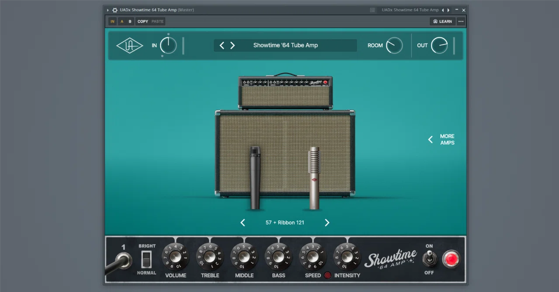Select the A settings slot
The height and width of the screenshot is (292, 559).
[x=122, y=21]
